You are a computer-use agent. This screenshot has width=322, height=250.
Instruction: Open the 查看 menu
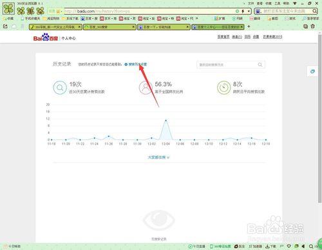pos(260,3)
